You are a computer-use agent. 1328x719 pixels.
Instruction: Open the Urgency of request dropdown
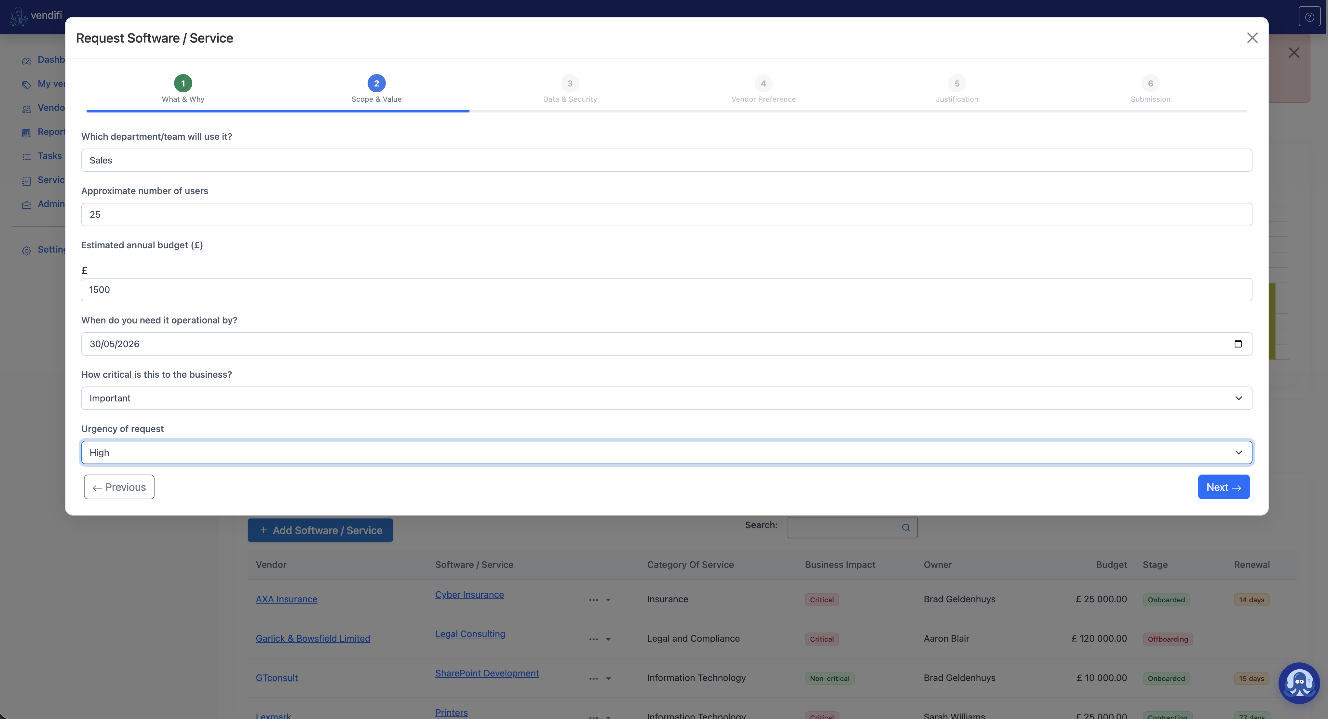[x=667, y=452]
